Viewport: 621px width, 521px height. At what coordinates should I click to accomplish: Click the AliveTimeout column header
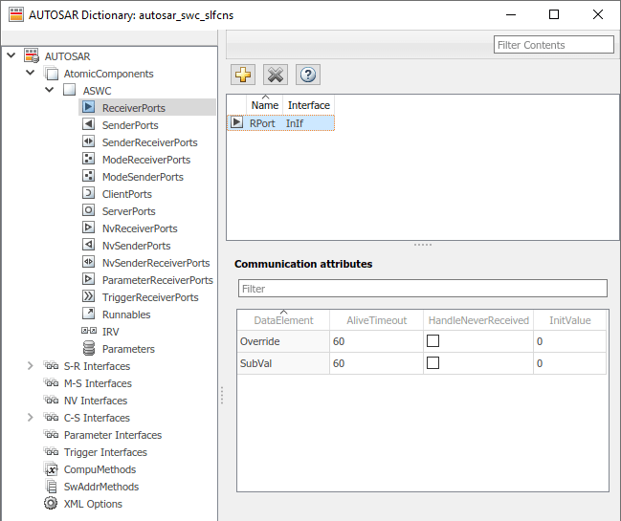376,320
